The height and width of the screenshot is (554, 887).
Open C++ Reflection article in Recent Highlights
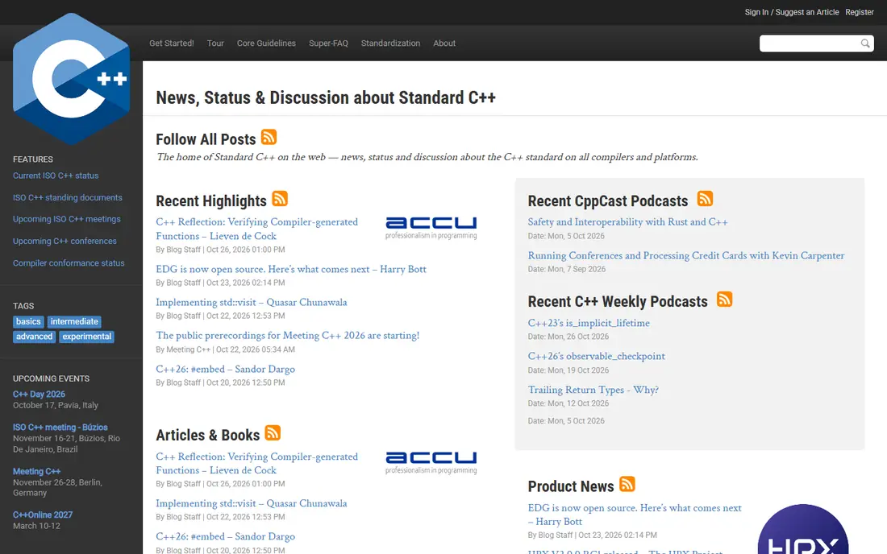[x=256, y=229]
